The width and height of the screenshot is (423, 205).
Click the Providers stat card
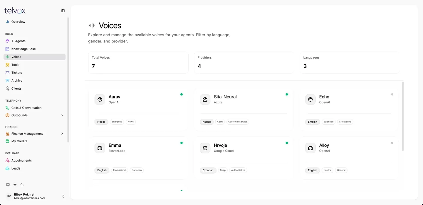click(x=244, y=62)
